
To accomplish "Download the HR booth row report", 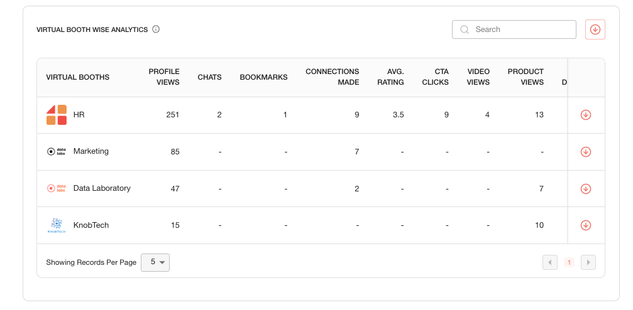I will [585, 115].
